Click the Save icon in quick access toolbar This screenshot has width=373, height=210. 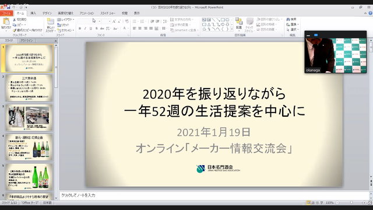tap(9, 8)
